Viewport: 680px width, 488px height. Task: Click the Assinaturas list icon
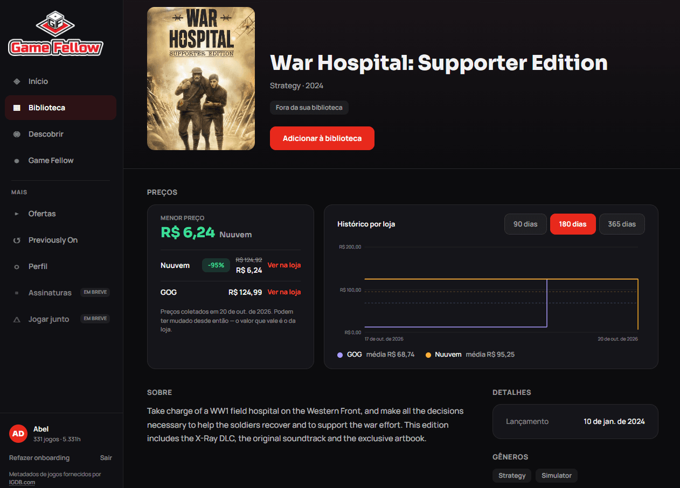point(17,293)
